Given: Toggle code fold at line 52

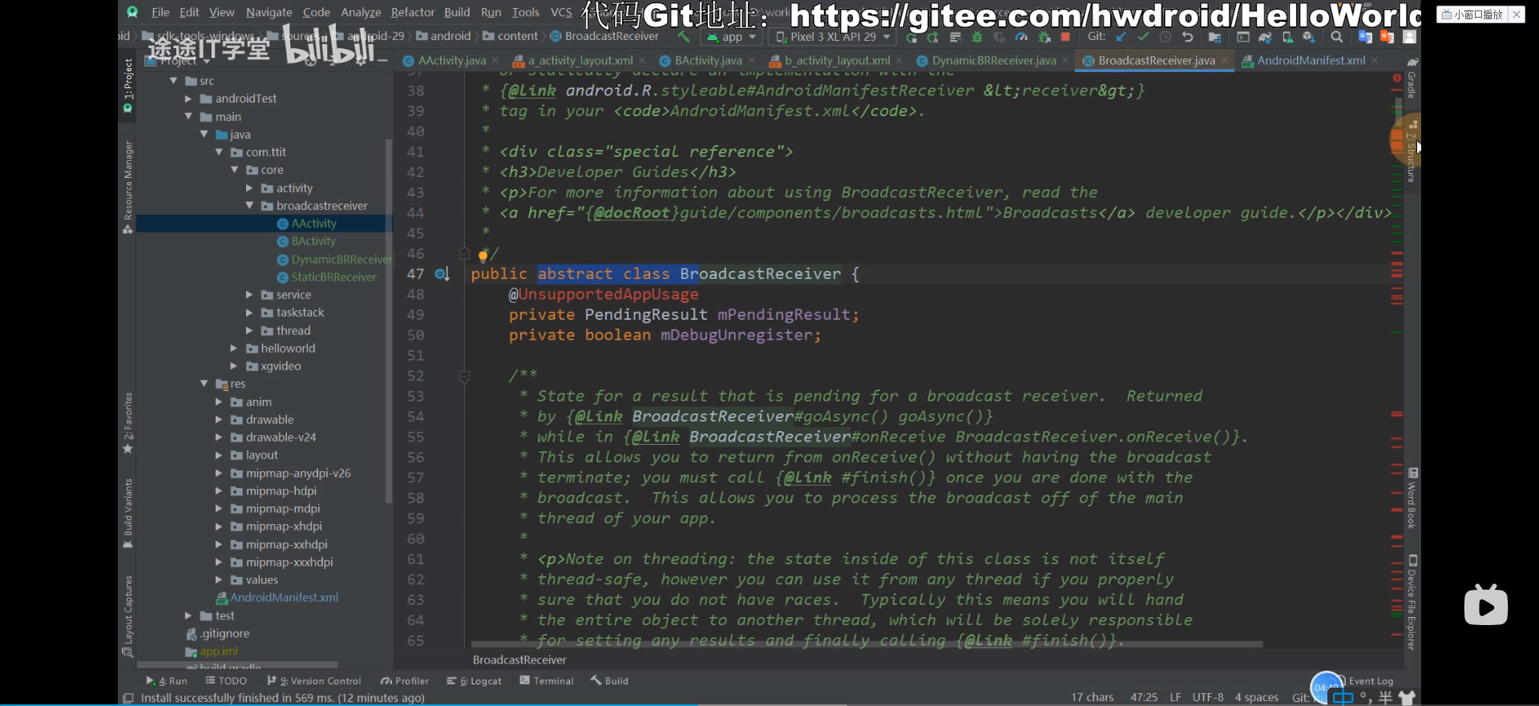Looking at the screenshot, I should click(464, 376).
